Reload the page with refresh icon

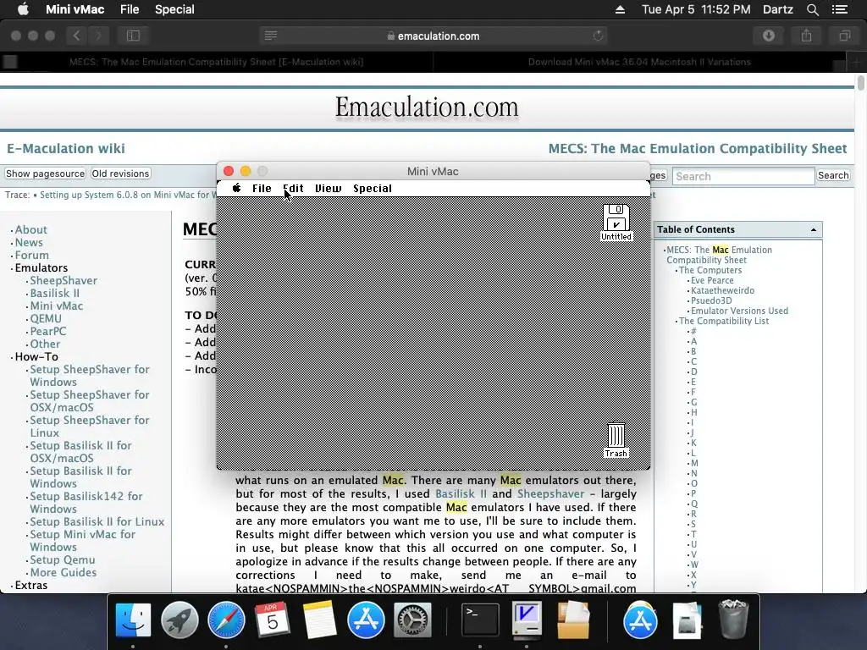point(598,36)
